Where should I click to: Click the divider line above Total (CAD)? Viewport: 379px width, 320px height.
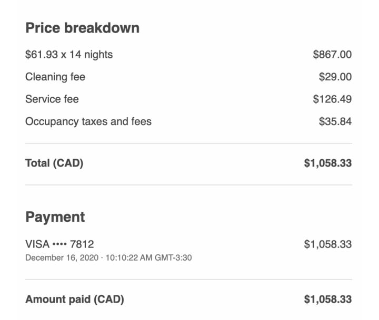(x=188, y=143)
